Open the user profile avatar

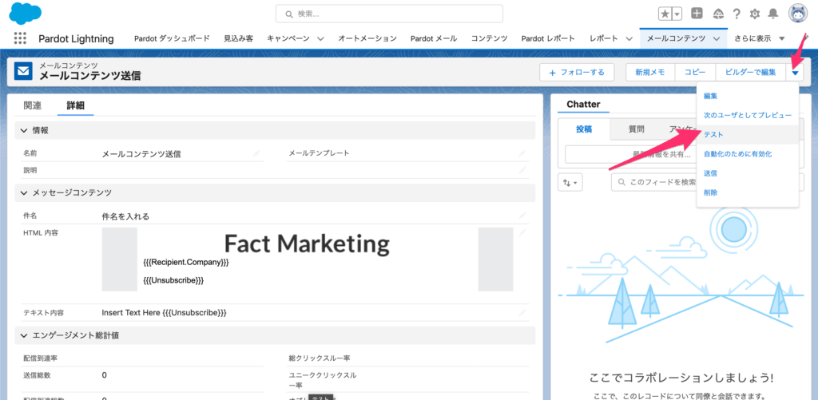798,14
